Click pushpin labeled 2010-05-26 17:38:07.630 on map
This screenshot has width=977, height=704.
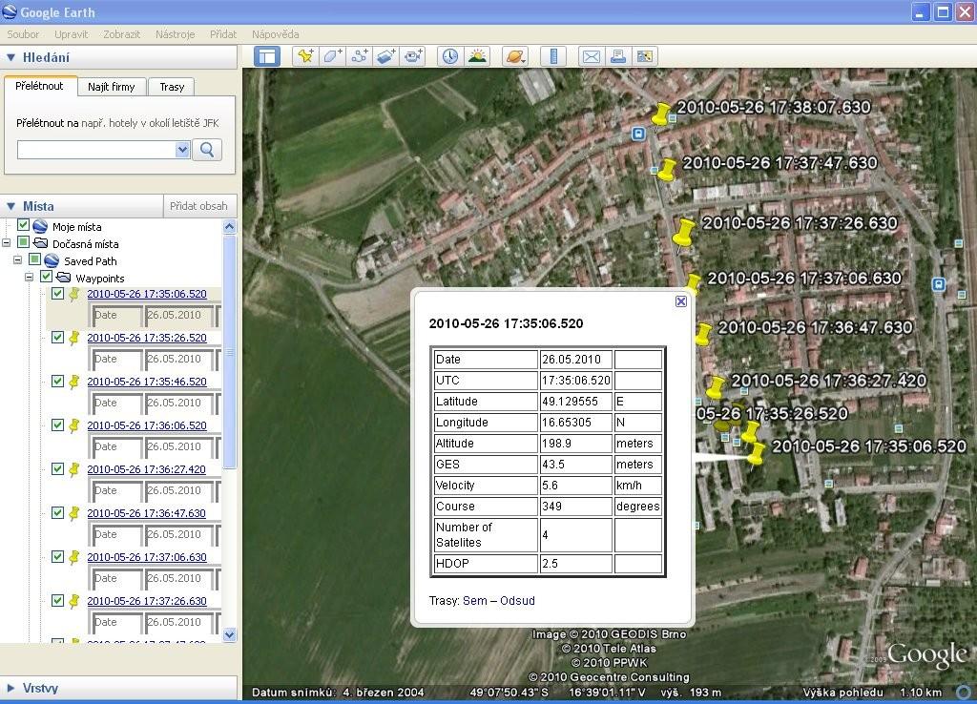point(660,115)
